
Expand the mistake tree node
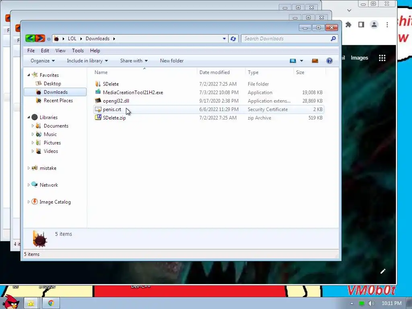pyautogui.click(x=29, y=168)
